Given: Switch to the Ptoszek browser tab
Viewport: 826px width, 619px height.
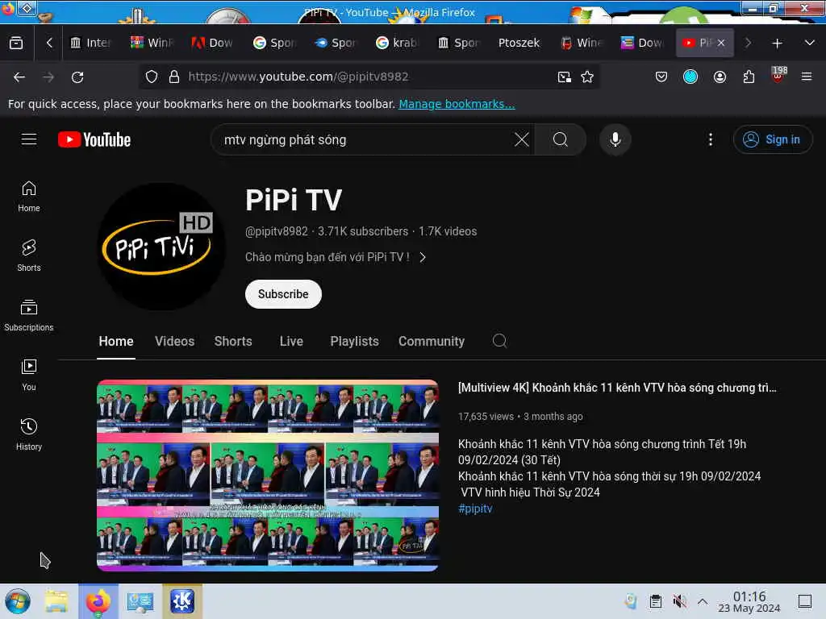Looking at the screenshot, I should point(519,43).
